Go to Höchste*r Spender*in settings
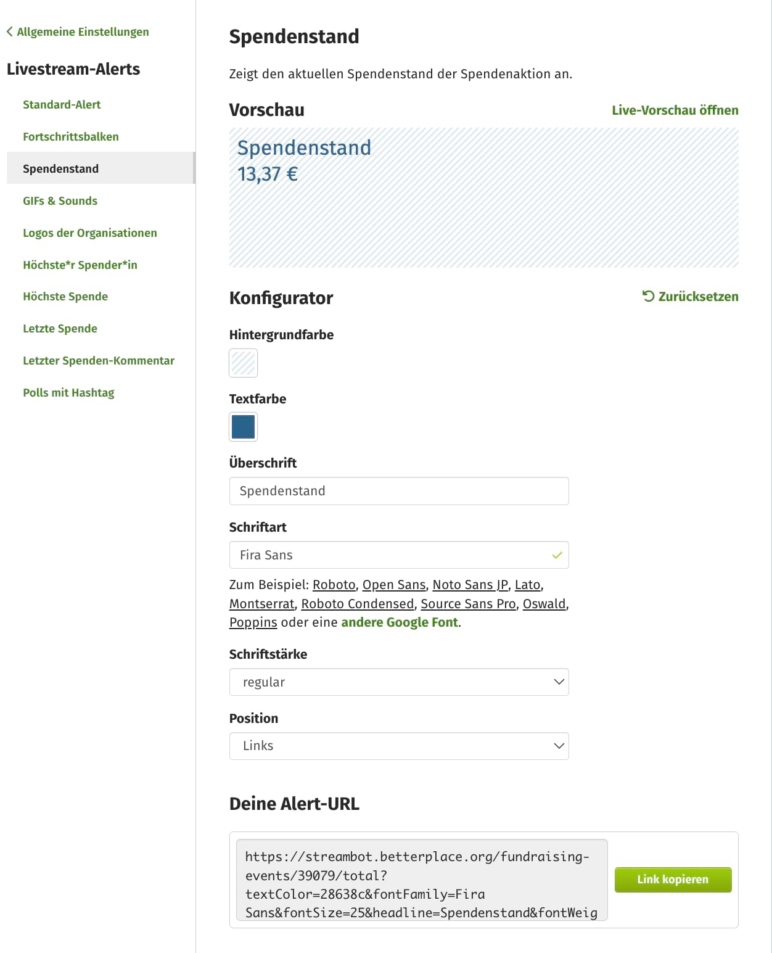Image resolution: width=772 pixels, height=953 pixels. [80, 265]
